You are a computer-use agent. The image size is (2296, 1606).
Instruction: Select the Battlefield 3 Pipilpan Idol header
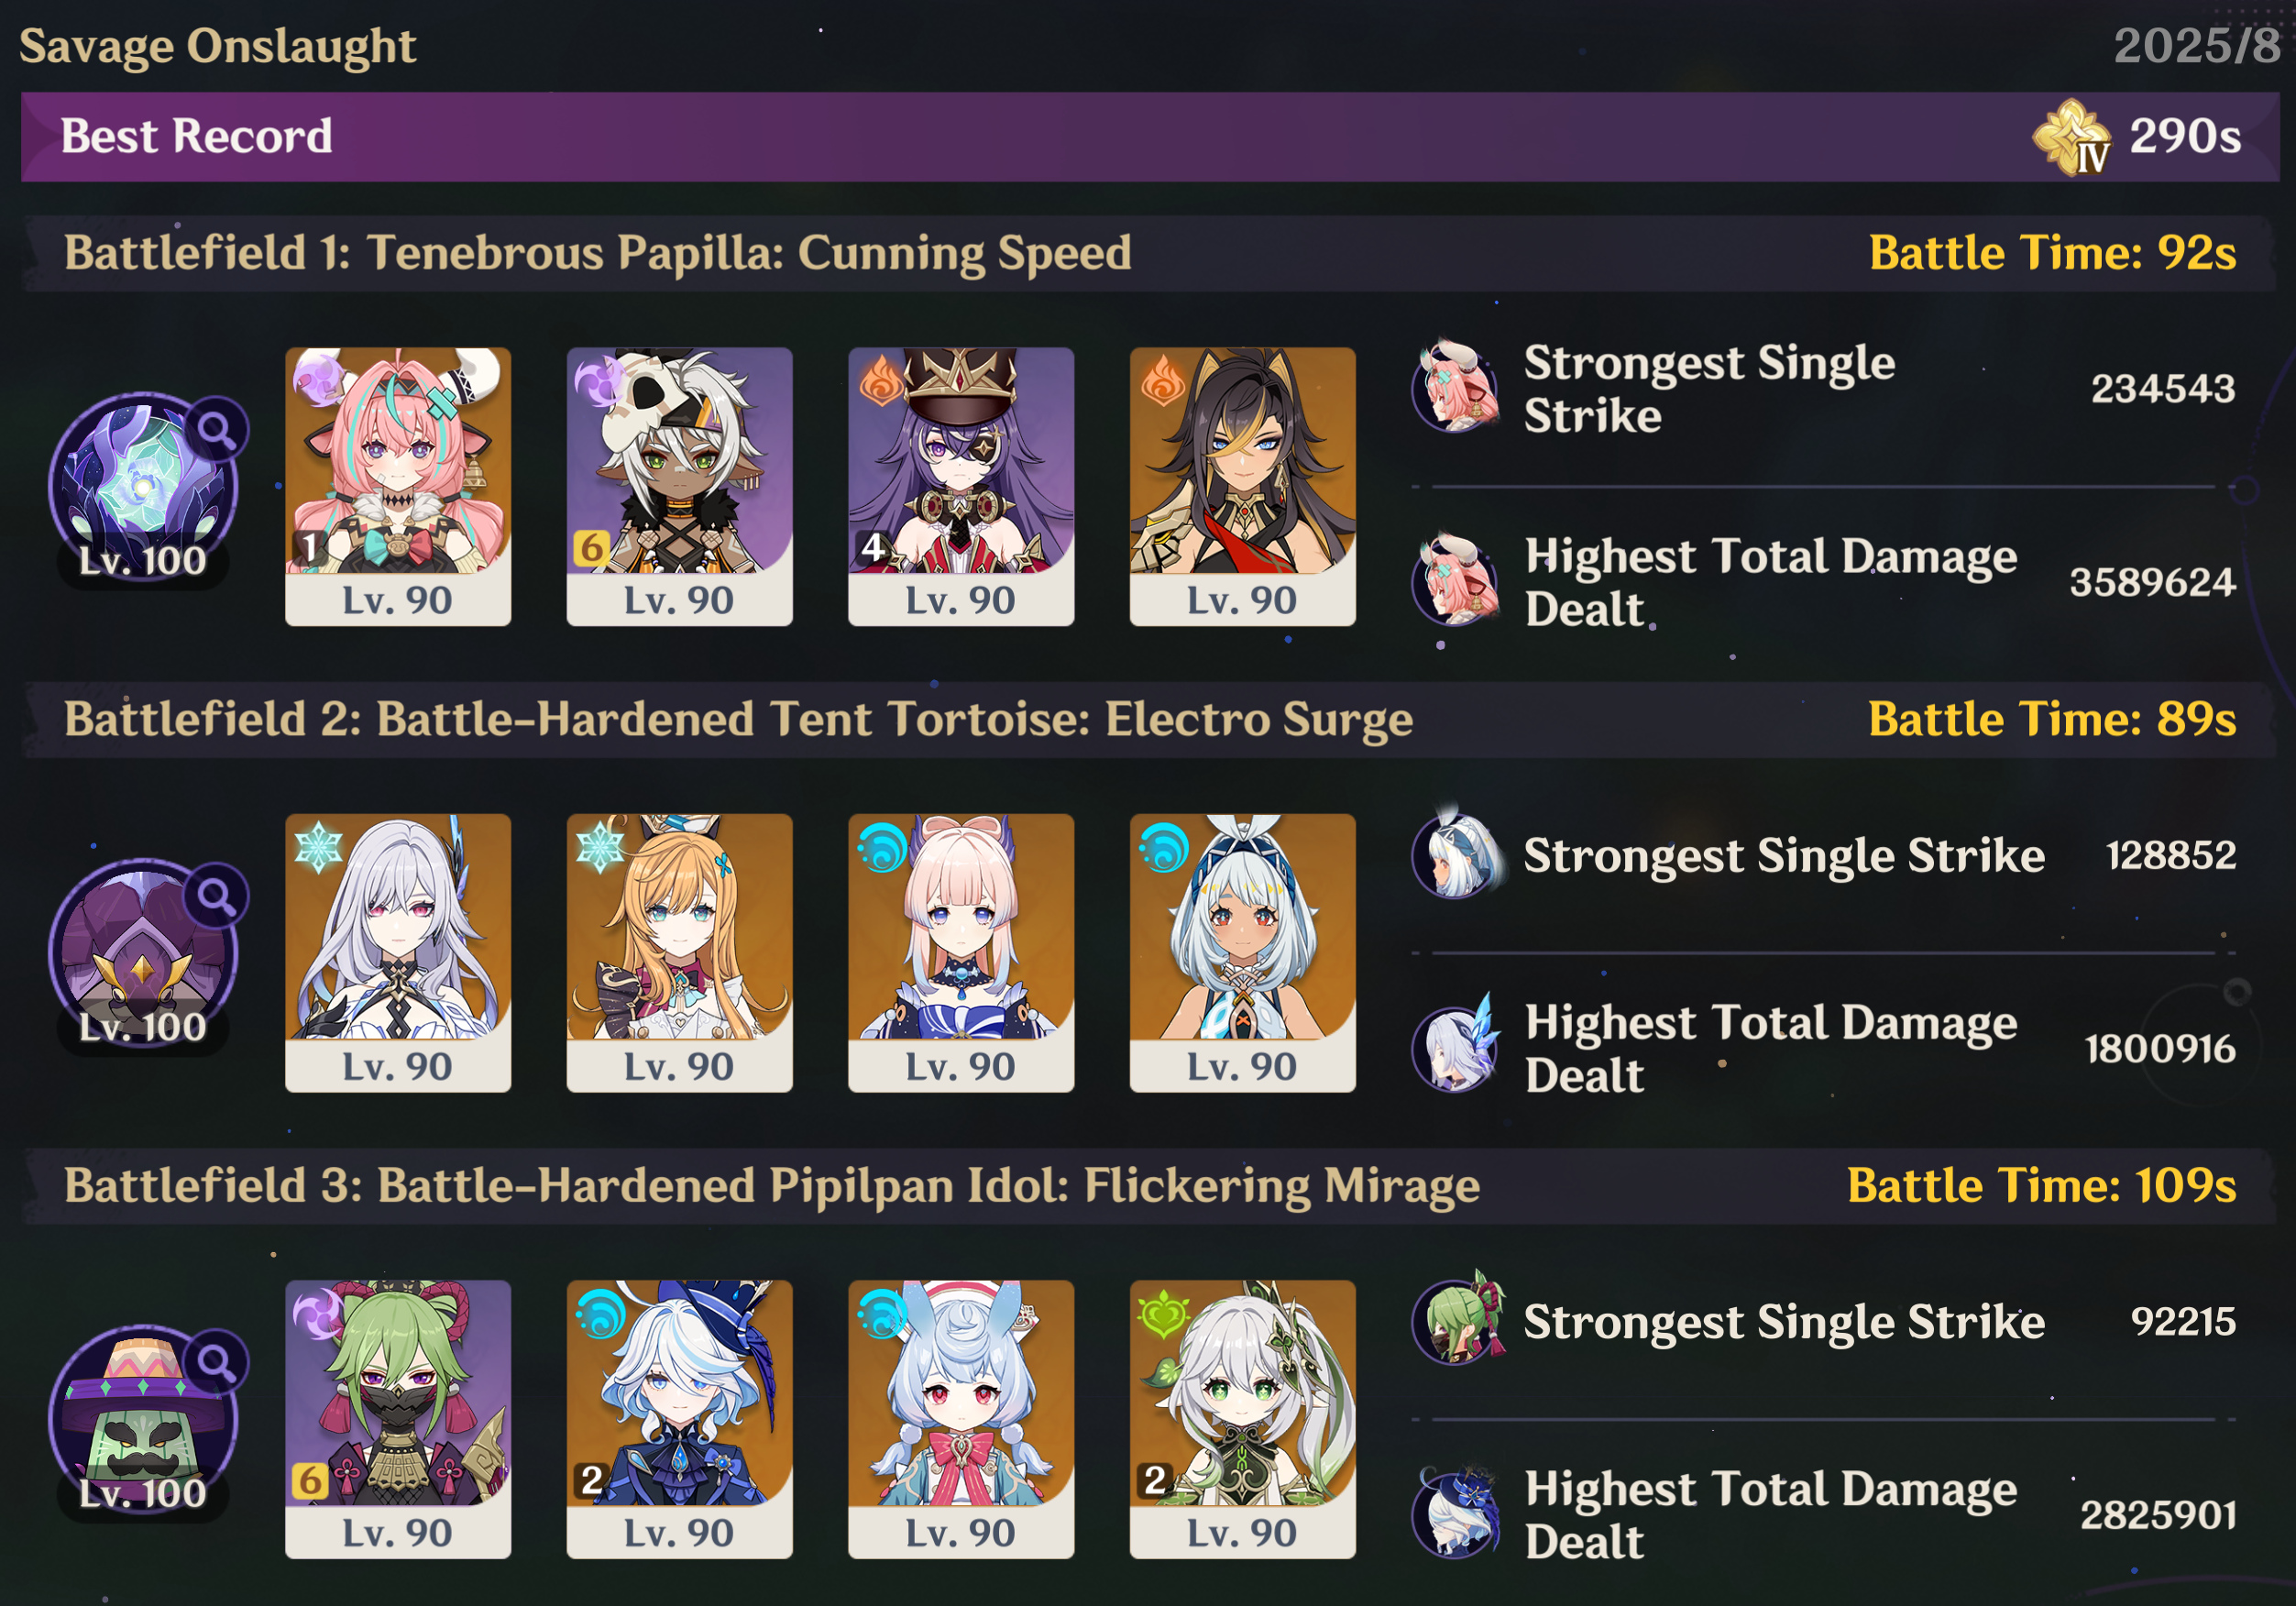[x=1150, y=1186]
